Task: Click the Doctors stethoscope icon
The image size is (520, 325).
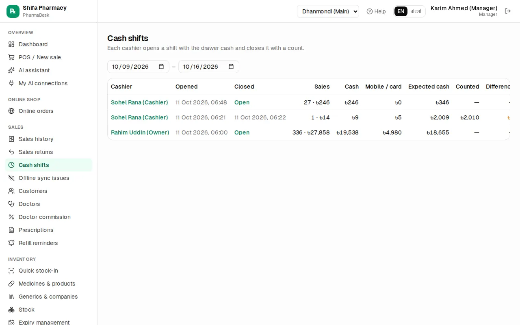Action: pos(11,204)
